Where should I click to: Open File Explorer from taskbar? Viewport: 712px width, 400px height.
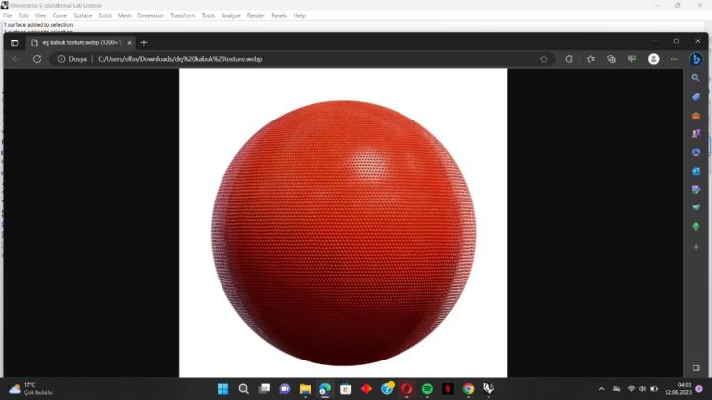306,389
